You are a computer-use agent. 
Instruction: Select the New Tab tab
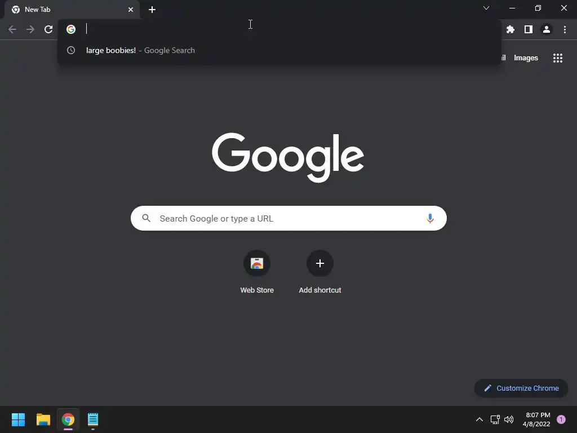point(72,10)
